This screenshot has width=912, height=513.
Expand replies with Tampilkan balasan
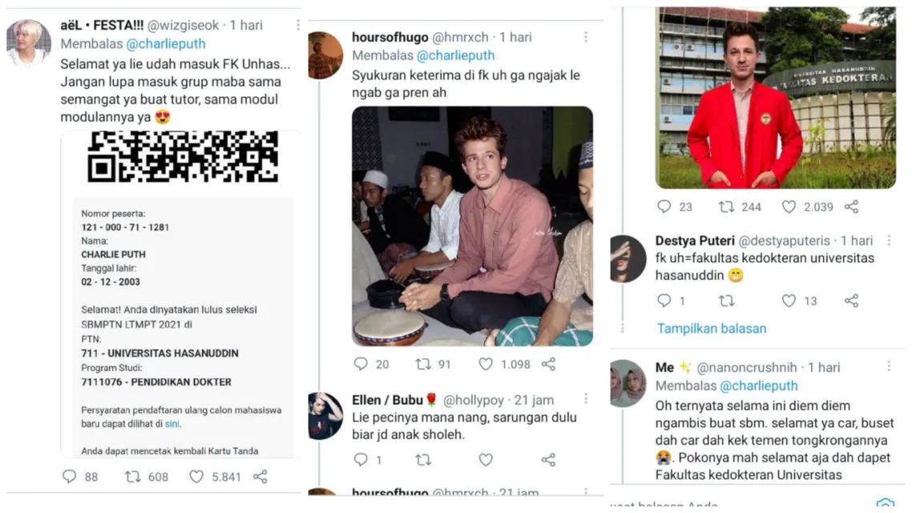point(712,329)
